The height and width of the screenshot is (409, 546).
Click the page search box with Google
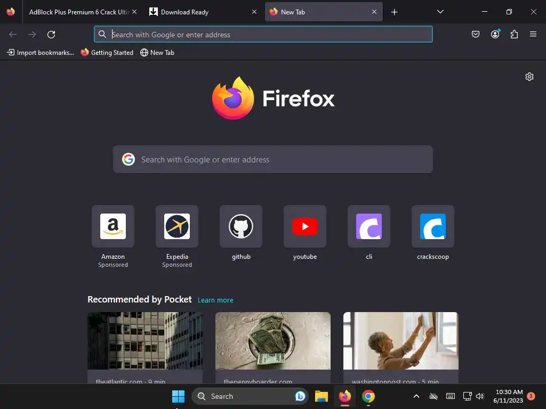click(x=273, y=159)
